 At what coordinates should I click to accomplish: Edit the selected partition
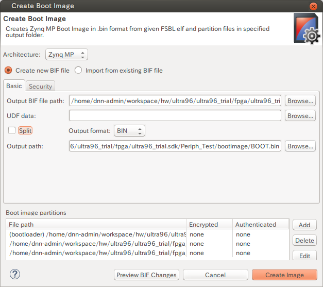pos(304,256)
